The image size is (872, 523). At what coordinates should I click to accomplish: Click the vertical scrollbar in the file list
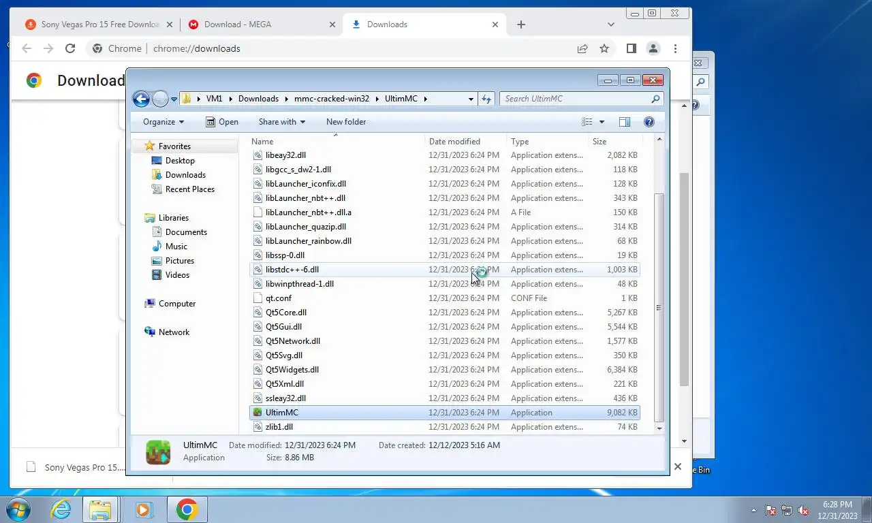click(659, 306)
